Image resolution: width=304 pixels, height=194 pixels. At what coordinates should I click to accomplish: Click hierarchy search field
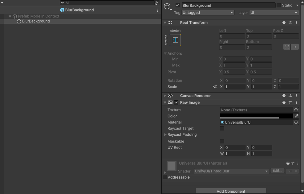pos(107,3)
